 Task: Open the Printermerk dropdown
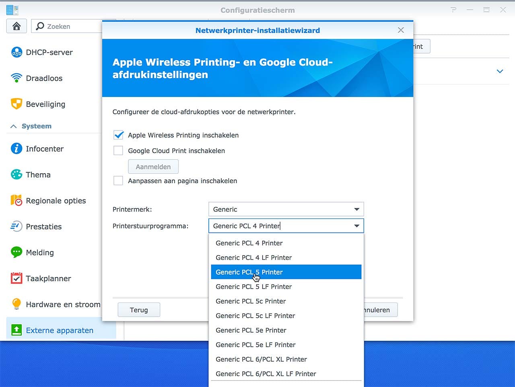coord(286,209)
